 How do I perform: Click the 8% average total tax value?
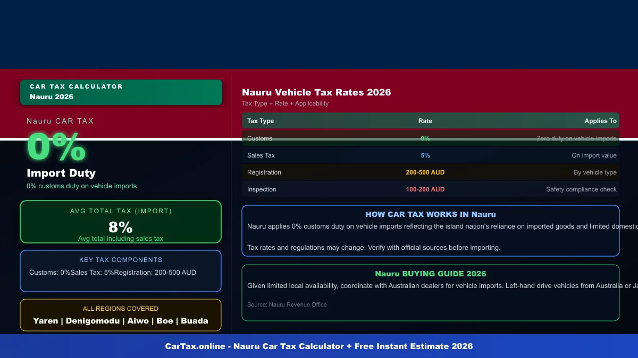click(121, 227)
